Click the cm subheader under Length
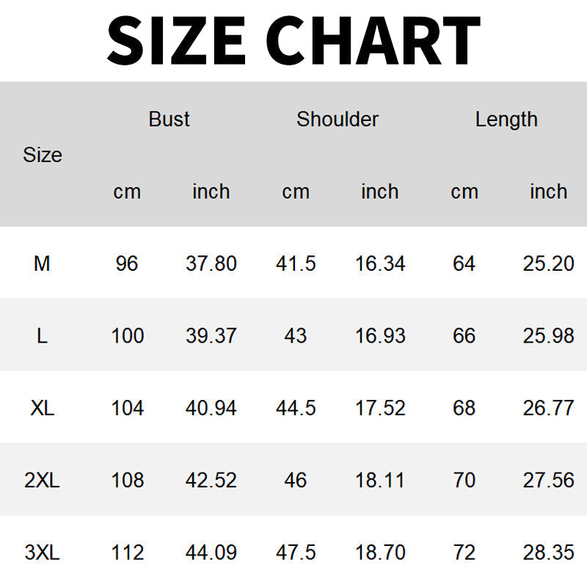This screenshot has height=587, width=587. (464, 192)
